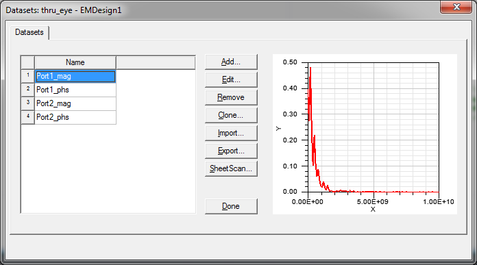This screenshot has height=265, width=477.
Task: Click row header number 3
Action: [28, 103]
